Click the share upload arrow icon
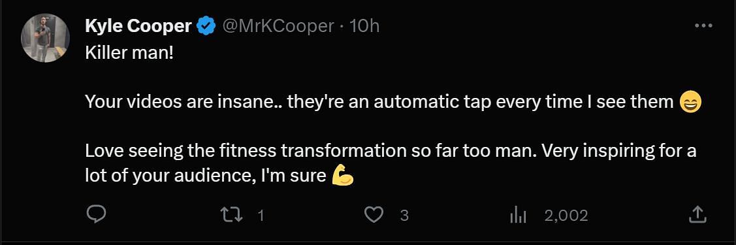The width and height of the screenshot is (736, 245). point(697,215)
